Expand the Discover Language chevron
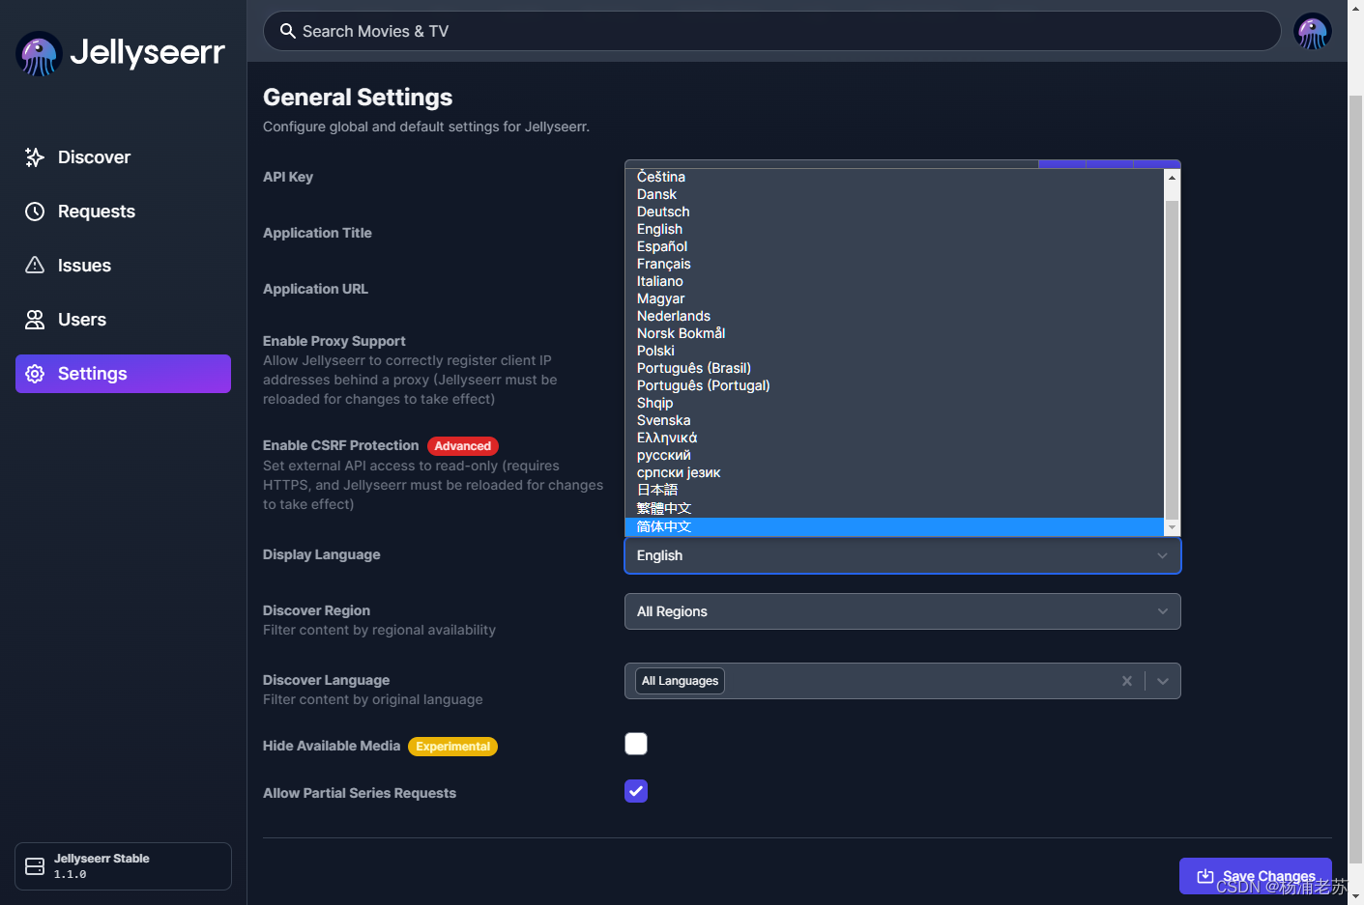This screenshot has height=905, width=1364. pyautogui.click(x=1163, y=681)
